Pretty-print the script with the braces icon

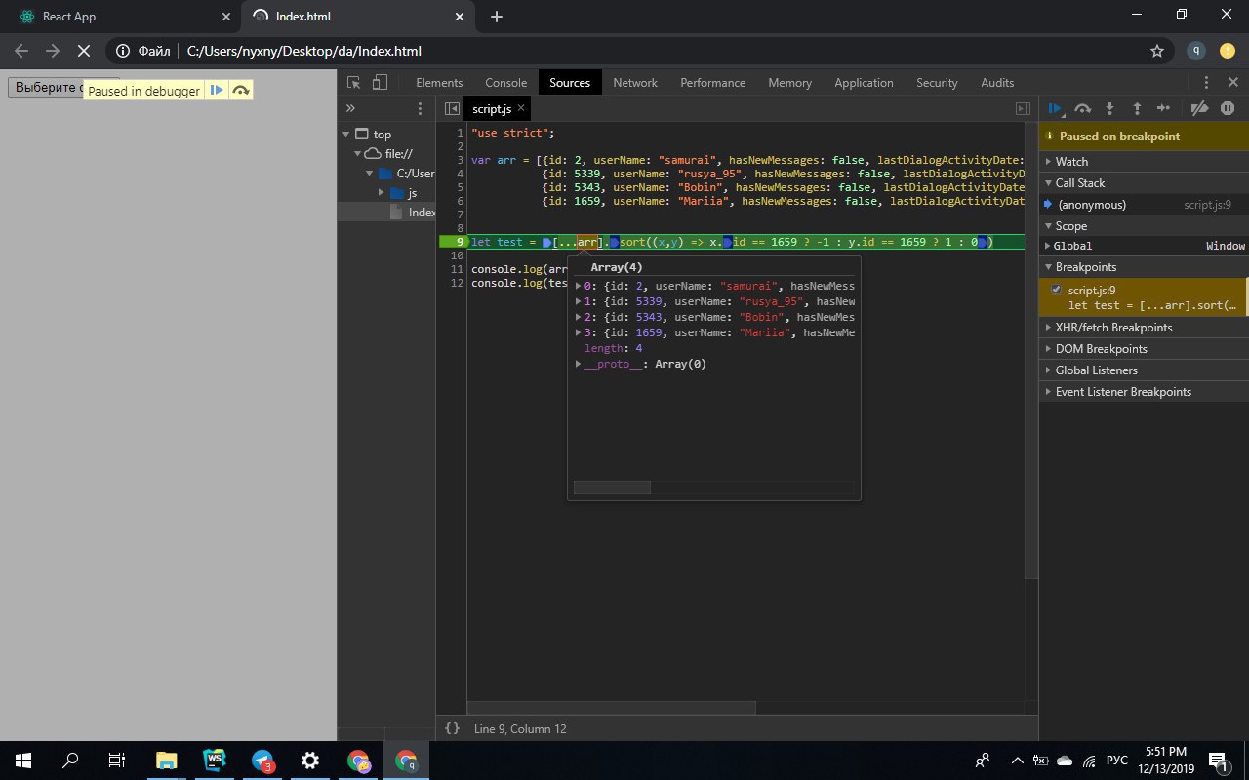tap(452, 728)
